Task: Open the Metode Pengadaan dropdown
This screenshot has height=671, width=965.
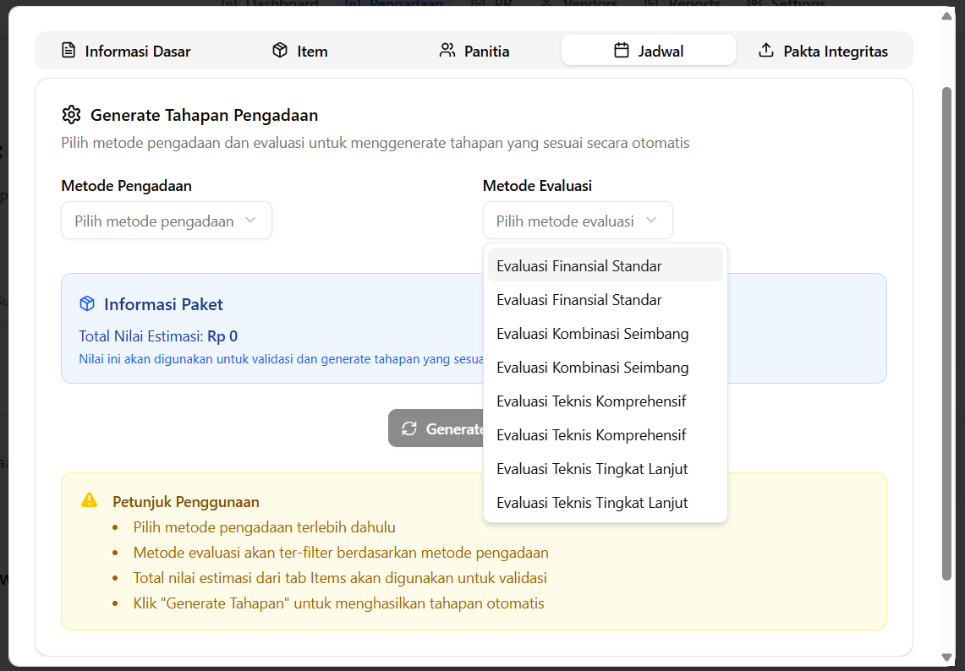Action: (x=166, y=220)
